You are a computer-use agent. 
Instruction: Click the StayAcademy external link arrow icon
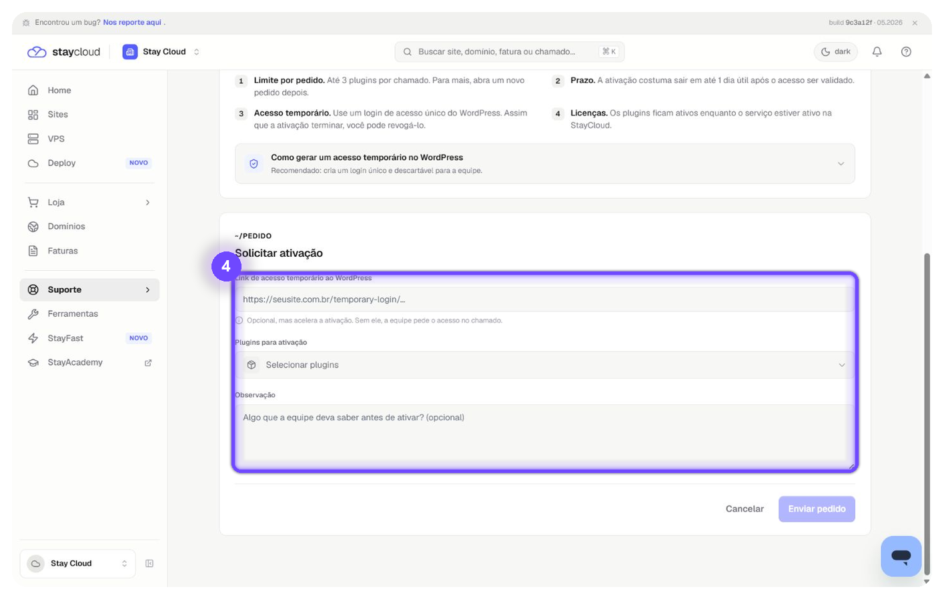[148, 363]
